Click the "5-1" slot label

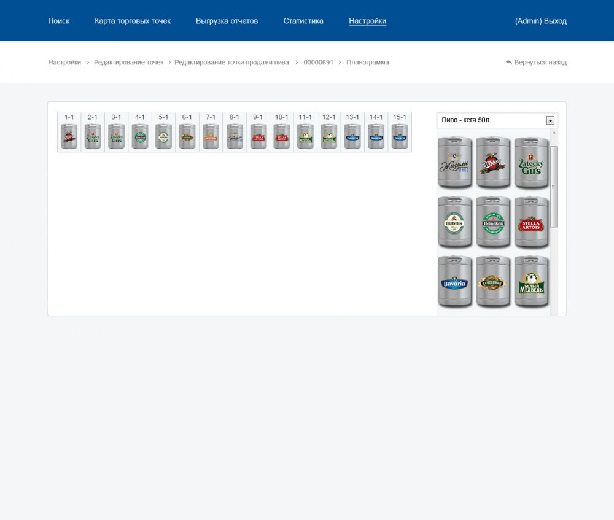click(164, 117)
